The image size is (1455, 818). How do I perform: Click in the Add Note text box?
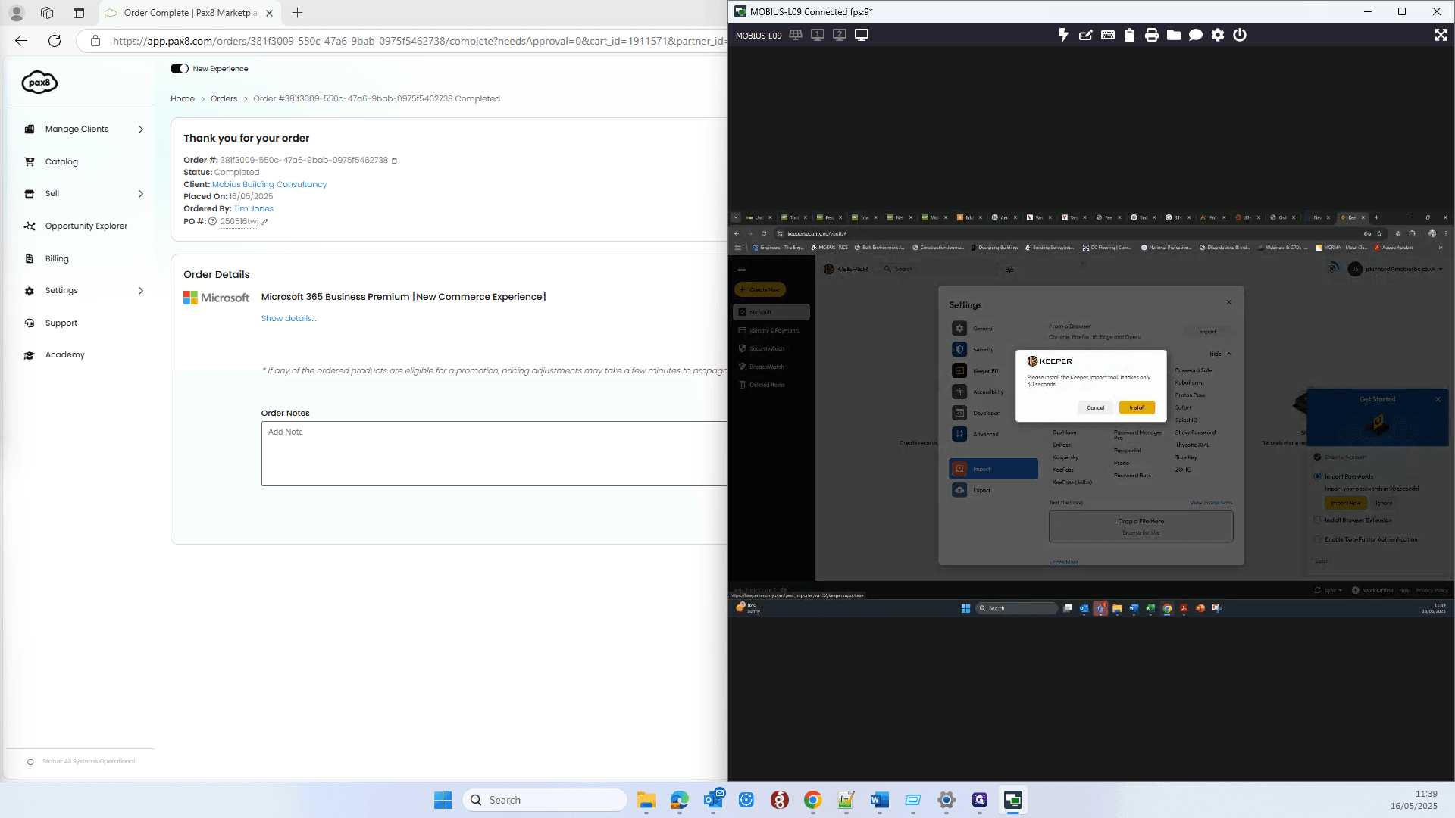494,453
